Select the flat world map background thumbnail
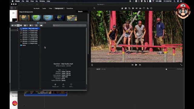194x109 pixels. pyautogui.click(x=72, y=18)
